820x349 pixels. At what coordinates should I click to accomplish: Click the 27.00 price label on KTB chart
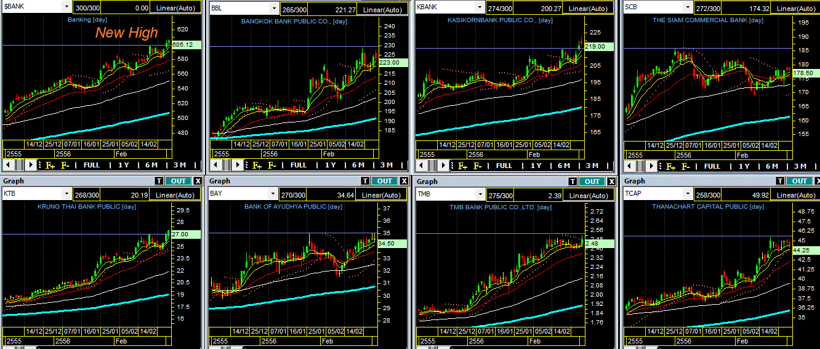187,235
